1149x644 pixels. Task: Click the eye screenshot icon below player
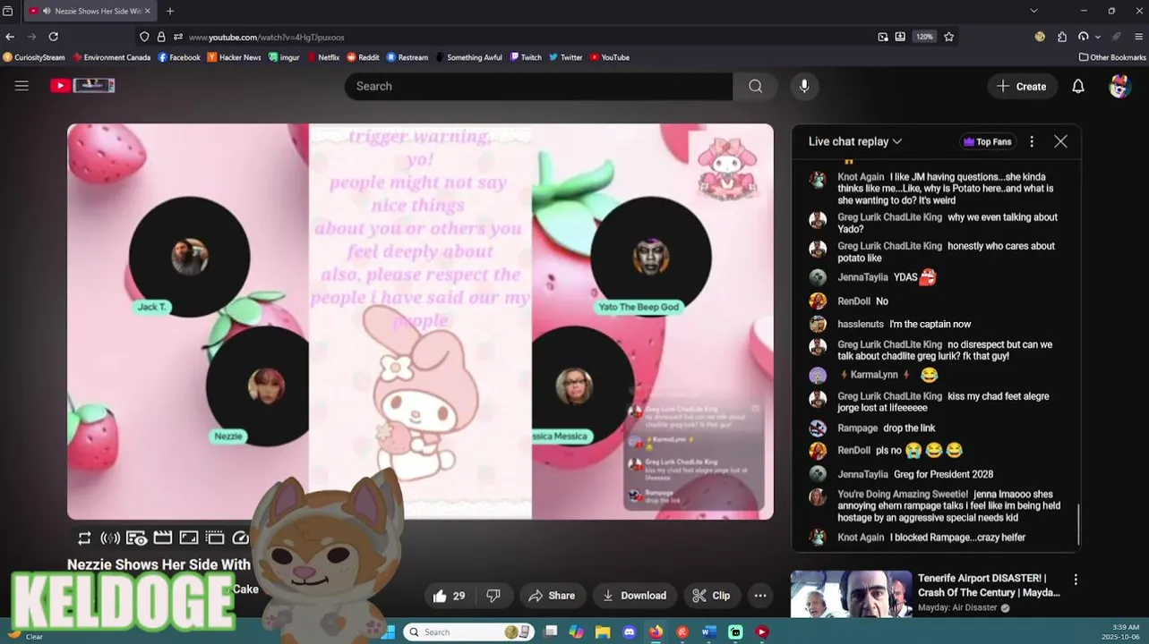[x=136, y=538]
